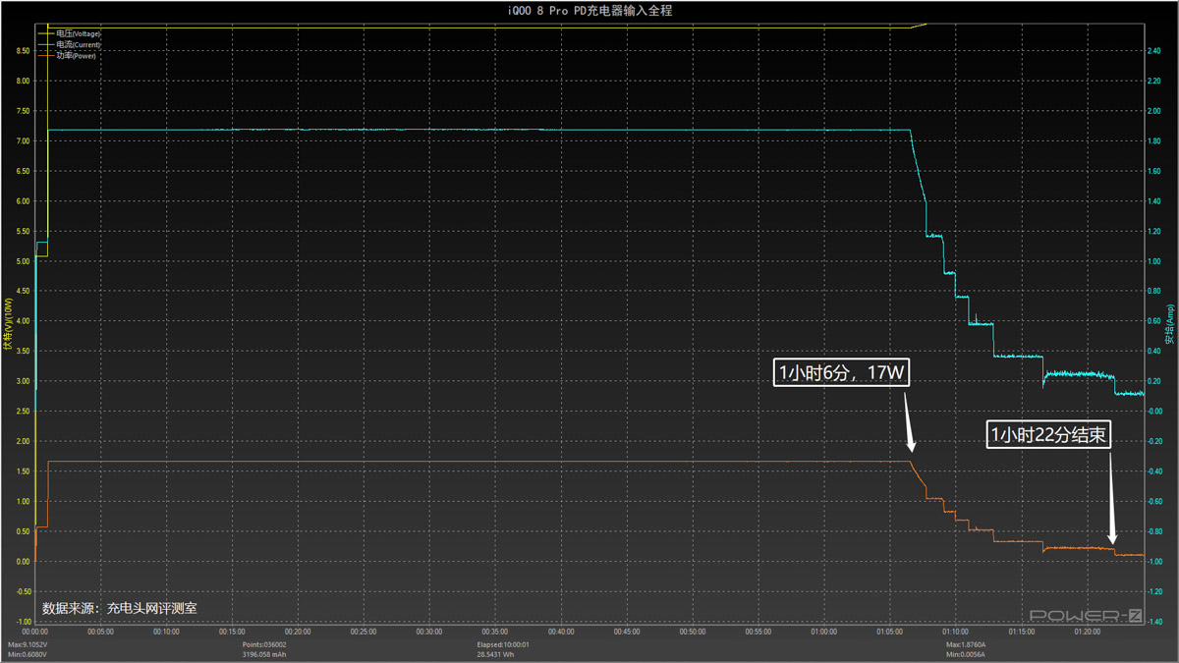This screenshot has width=1179, height=663.
Task: Click the Max 9.1052V status readout
Action: click(x=28, y=644)
